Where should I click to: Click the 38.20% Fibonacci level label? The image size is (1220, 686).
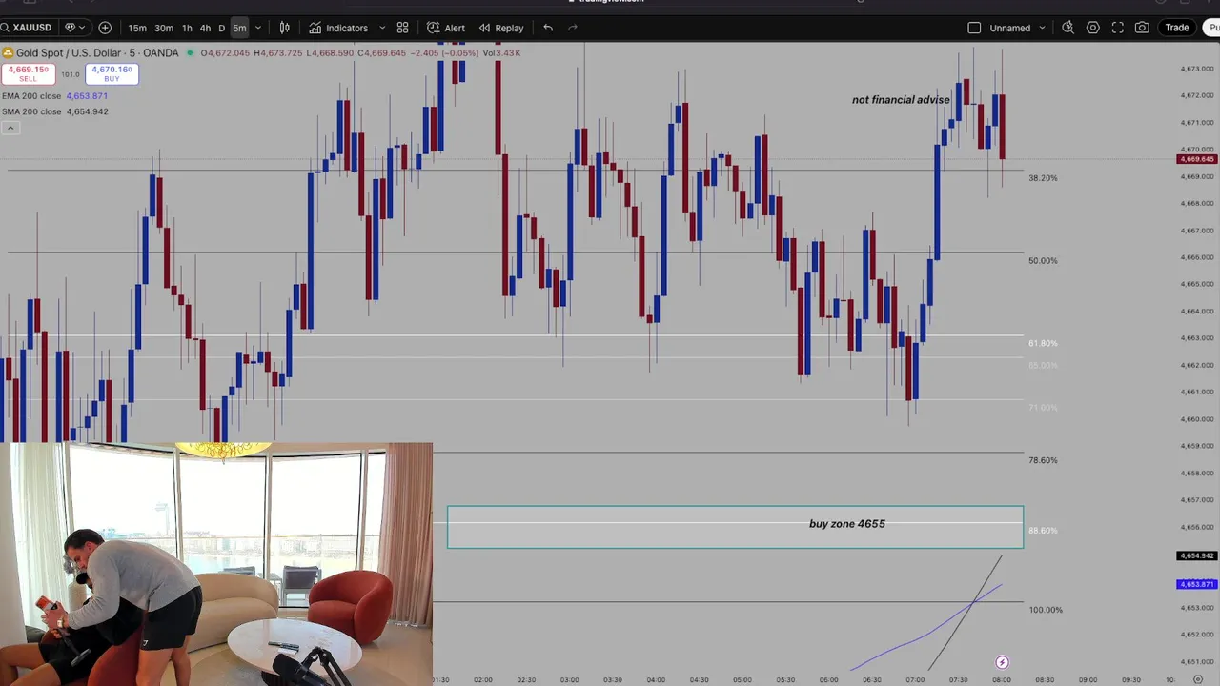point(1043,178)
